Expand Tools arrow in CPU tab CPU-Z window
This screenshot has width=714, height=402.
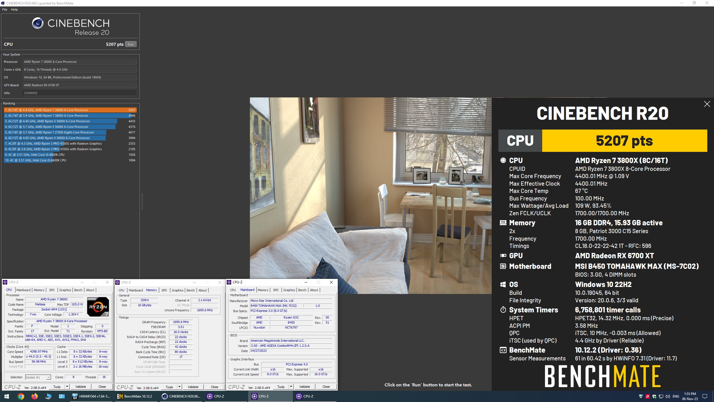tap(67, 387)
